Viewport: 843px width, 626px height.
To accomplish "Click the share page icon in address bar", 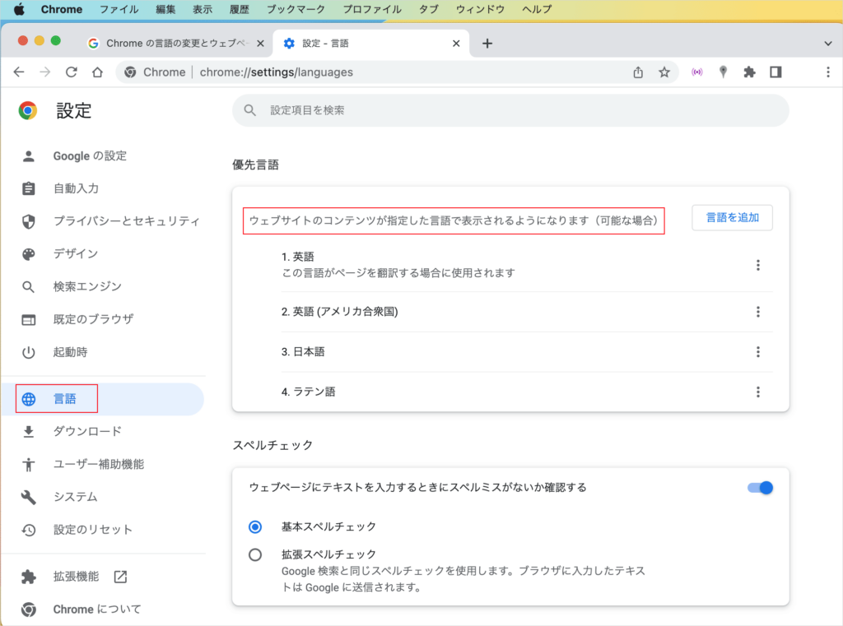I will [x=638, y=72].
